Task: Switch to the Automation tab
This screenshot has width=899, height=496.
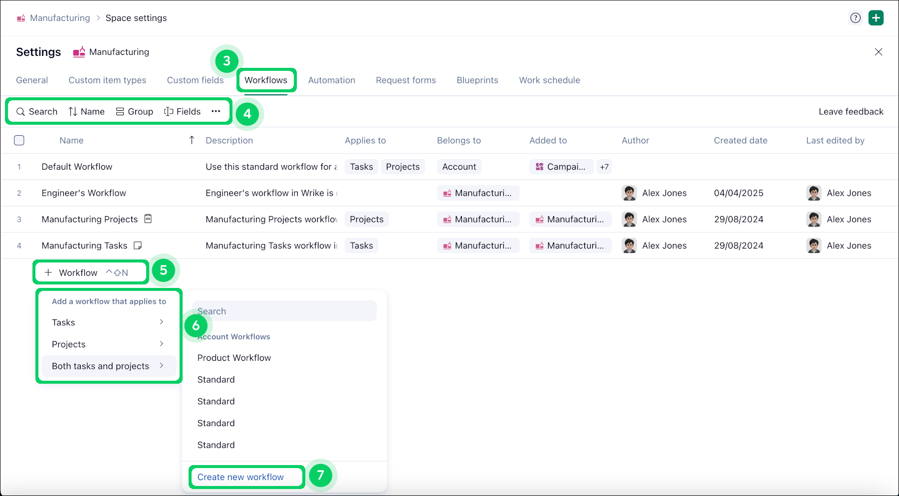Action: point(331,80)
